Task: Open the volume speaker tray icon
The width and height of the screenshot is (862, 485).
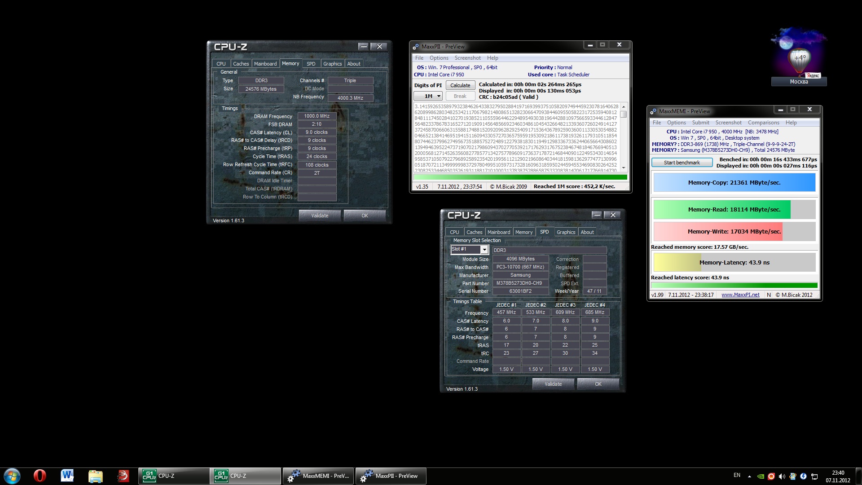Action: [x=782, y=476]
